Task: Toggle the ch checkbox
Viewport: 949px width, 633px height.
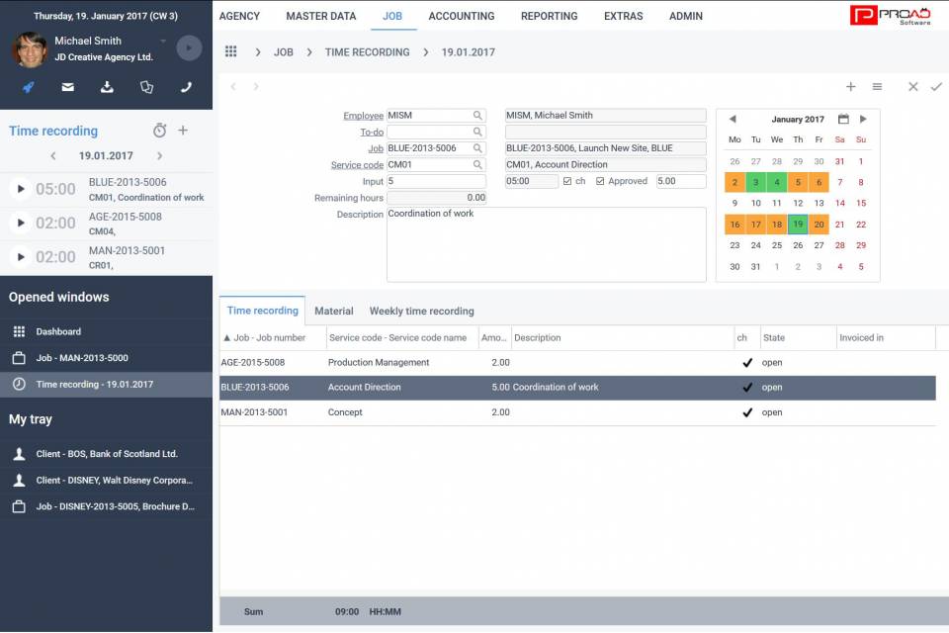Action: point(566,182)
